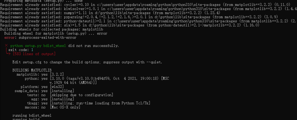297x120 pixels.
Task: Click the "matplotlib: yes [3.2.2]" line
Action: [40, 75]
